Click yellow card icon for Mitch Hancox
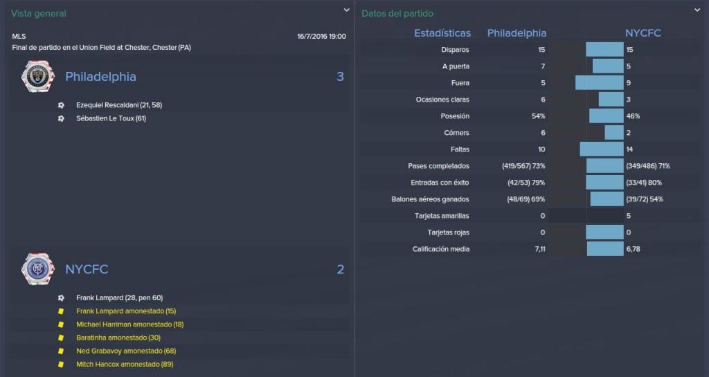Viewport: 709px width, 377px height. [x=61, y=365]
